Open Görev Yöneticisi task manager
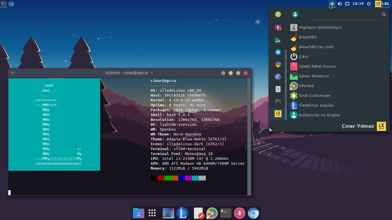This screenshot has height=220, width=392. click(339, 76)
